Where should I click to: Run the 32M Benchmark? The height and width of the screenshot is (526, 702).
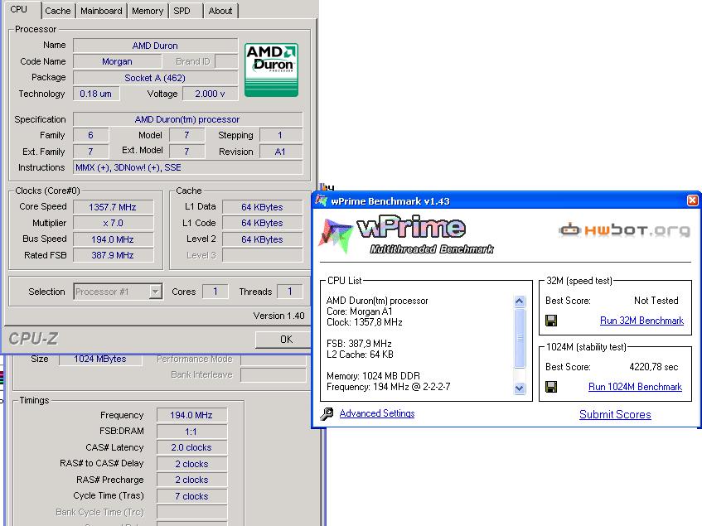click(641, 321)
